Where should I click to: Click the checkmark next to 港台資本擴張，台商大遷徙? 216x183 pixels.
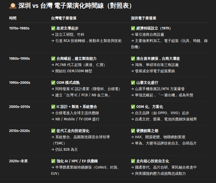point(133,58)
